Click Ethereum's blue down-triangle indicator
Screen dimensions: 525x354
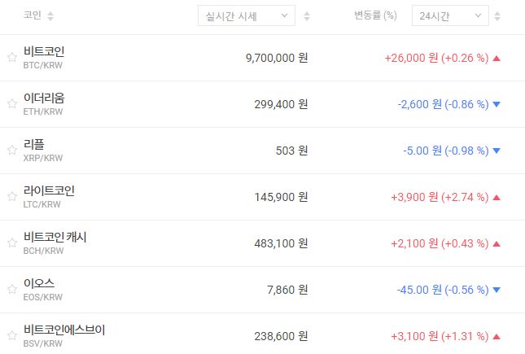click(497, 104)
